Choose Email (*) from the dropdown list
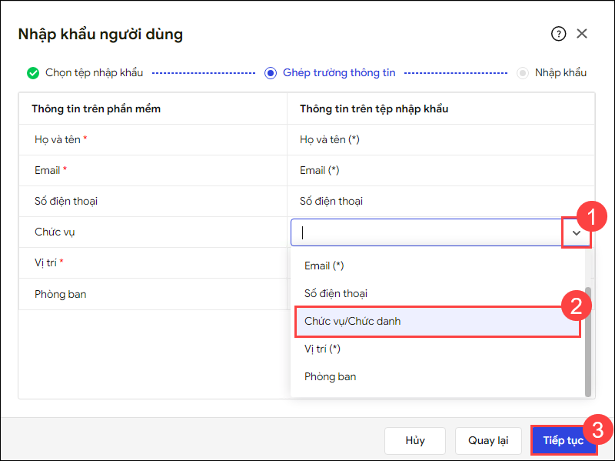The image size is (615, 461). click(x=324, y=266)
